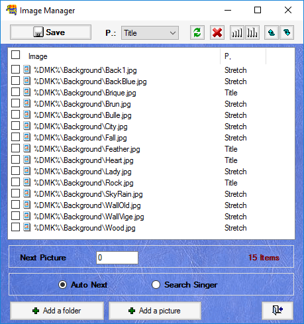Click the Image column header
This screenshot has height=324, width=304.
(x=38, y=56)
